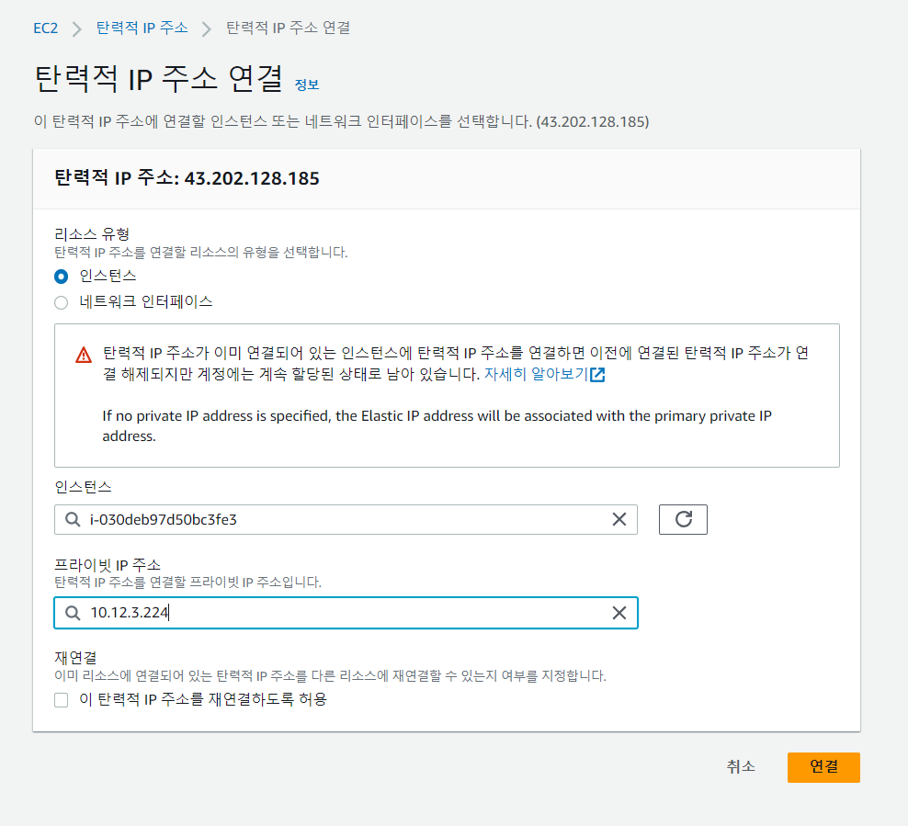Screen dimensions: 908x826
Task: Open the 자세히 알아보기 link
Action: pyautogui.click(x=536, y=374)
